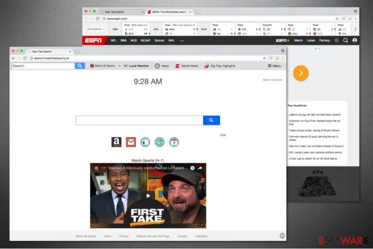Screen dimensions: 373x249
Task: Focus the large center search field
Action: 139,120
